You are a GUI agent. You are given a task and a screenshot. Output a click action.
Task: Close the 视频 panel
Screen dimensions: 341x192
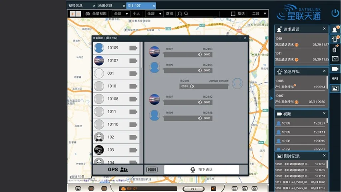pyautogui.click(x=324, y=113)
